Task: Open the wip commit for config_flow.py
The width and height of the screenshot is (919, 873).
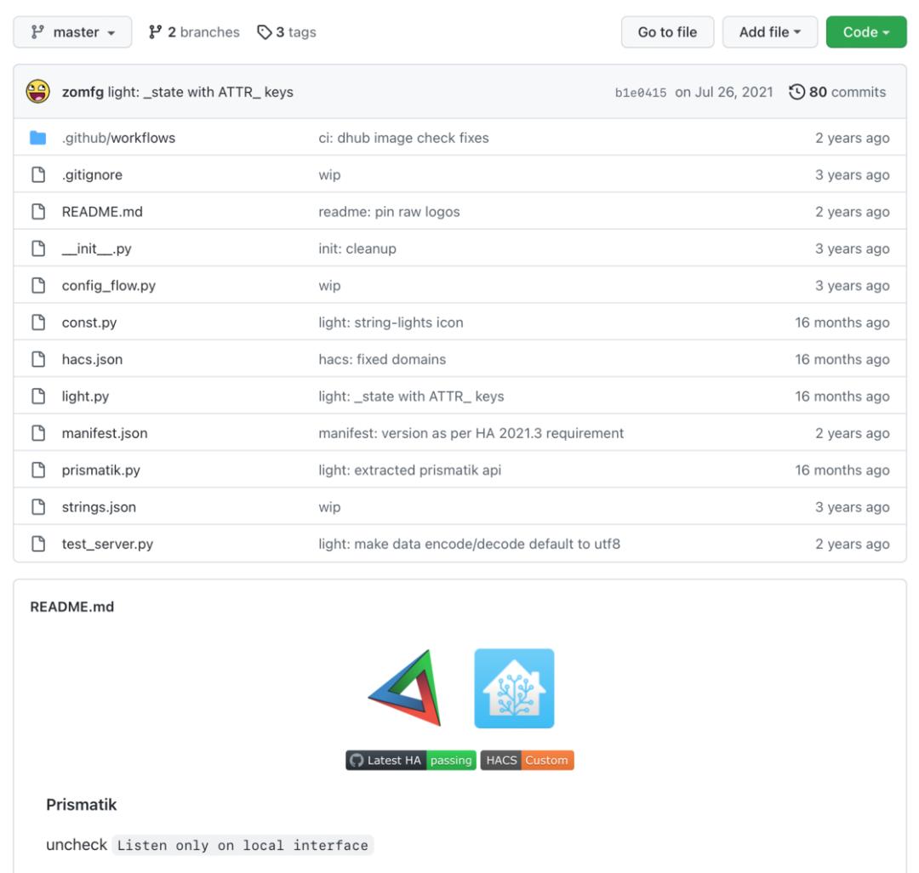Action: pyautogui.click(x=329, y=285)
